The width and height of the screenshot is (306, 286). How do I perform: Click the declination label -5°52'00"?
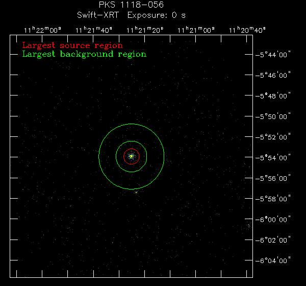click(273, 137)
